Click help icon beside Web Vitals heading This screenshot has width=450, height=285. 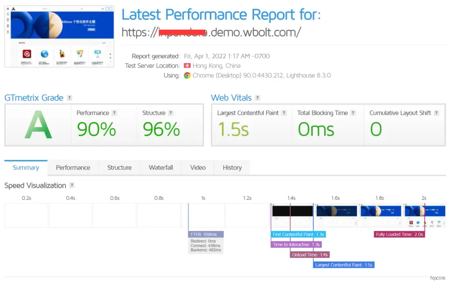point(258,98)
